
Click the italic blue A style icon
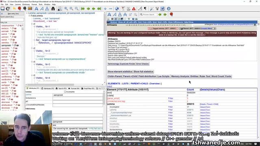41,9
